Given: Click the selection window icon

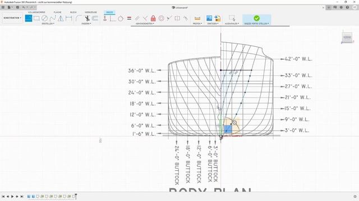Looking at the screenshot, I should [x=232, y=18].
